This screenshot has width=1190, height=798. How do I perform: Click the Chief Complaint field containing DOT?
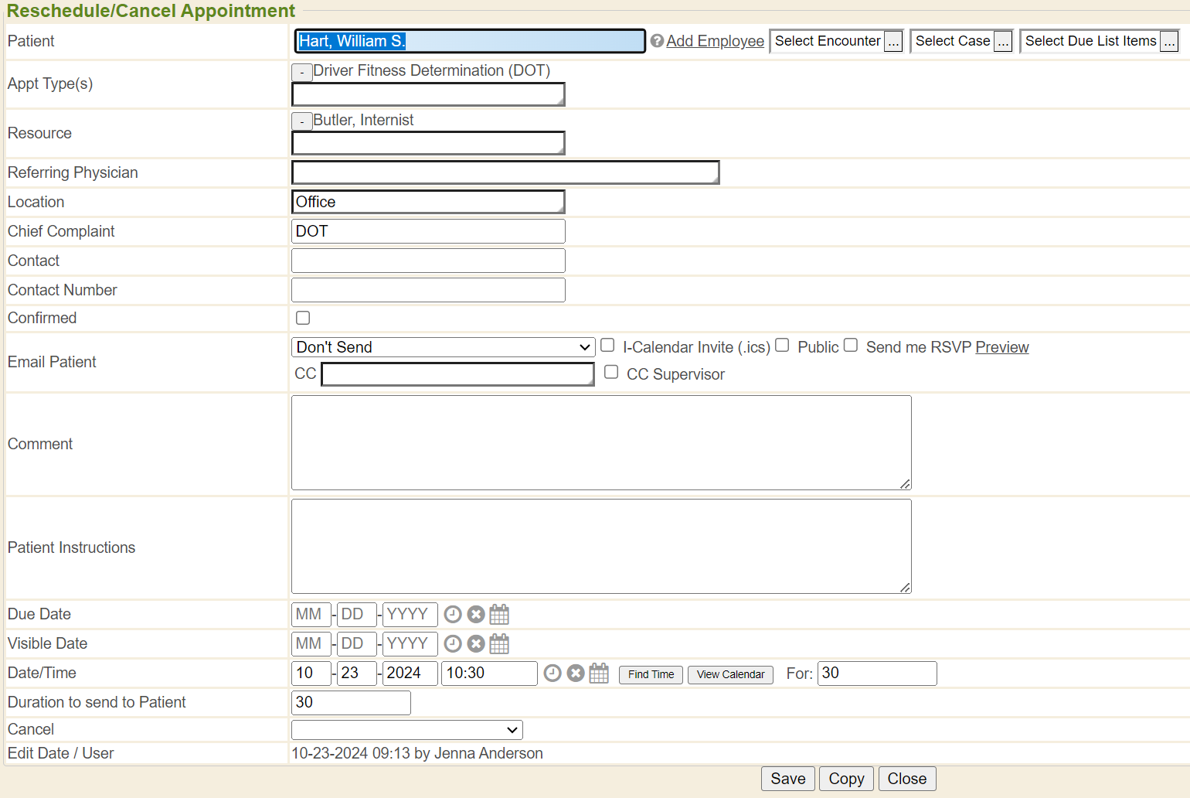(x=428, y=231)
